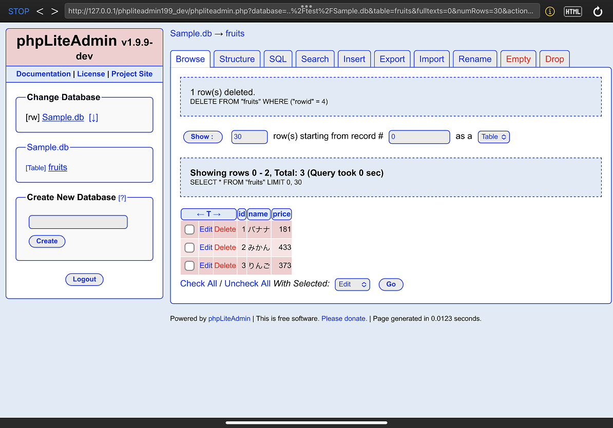Open the Table view type dropdown
The width and height of the screenshot is (613, 428).
(493, 137)
